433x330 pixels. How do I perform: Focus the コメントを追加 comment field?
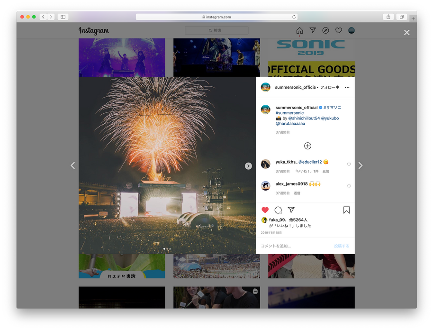296,246
